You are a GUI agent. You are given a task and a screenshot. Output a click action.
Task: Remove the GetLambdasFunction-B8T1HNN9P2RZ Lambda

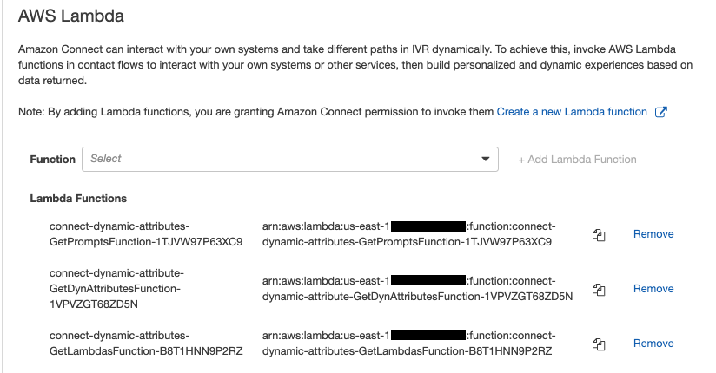coord(653,344)
